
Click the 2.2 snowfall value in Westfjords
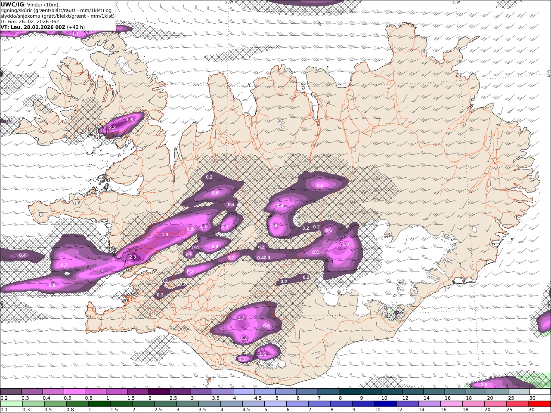tap(112, 127)
